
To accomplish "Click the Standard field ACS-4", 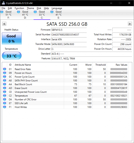I will (92, 54).
